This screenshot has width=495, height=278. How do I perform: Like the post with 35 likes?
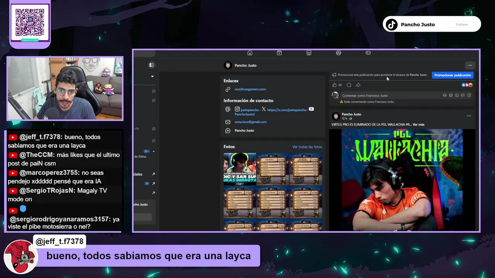coord(335,85)
